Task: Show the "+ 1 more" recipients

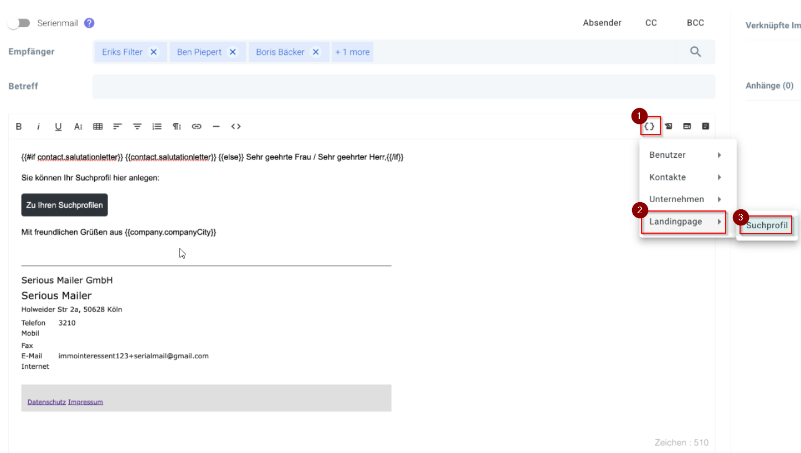Action: tap(352, 52)
